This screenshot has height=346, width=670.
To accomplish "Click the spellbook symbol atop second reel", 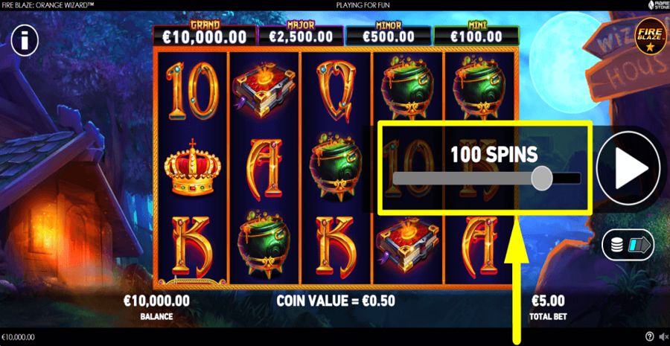I will (x=264, y=91).
